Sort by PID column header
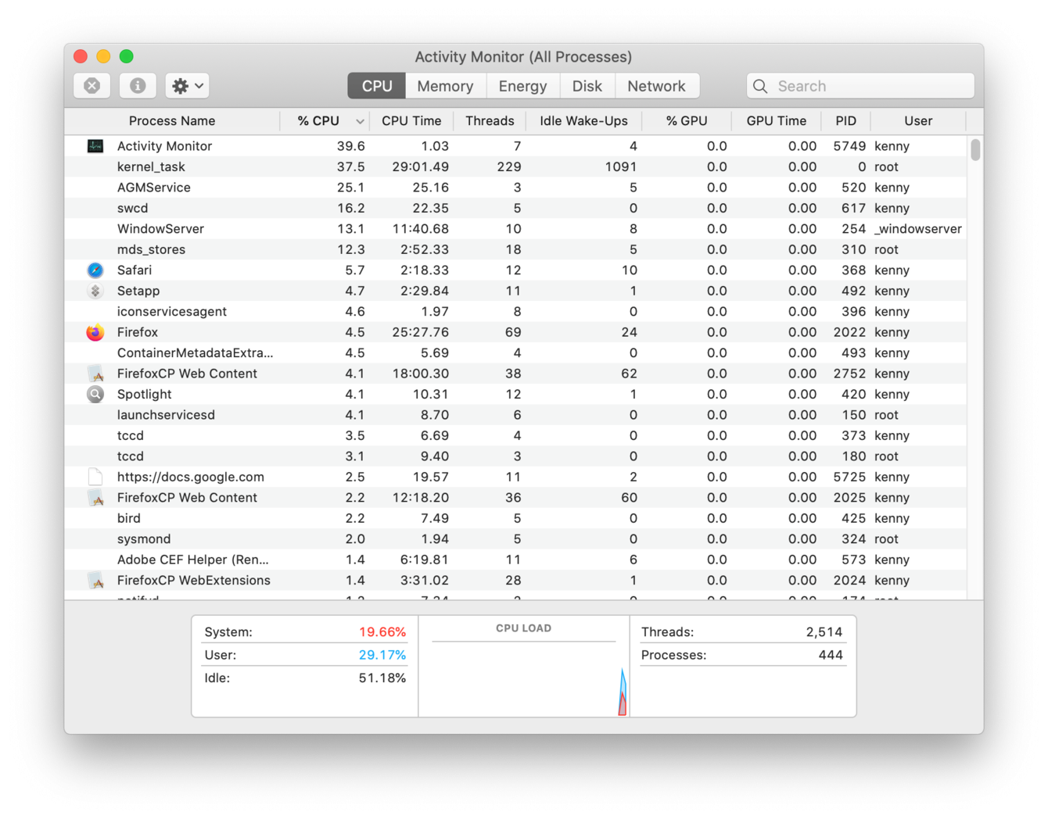This screenshot has height=819, width=1048. click(x=845, y=121)
